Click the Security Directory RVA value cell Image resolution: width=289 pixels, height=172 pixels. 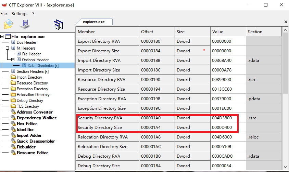[228, 118]
